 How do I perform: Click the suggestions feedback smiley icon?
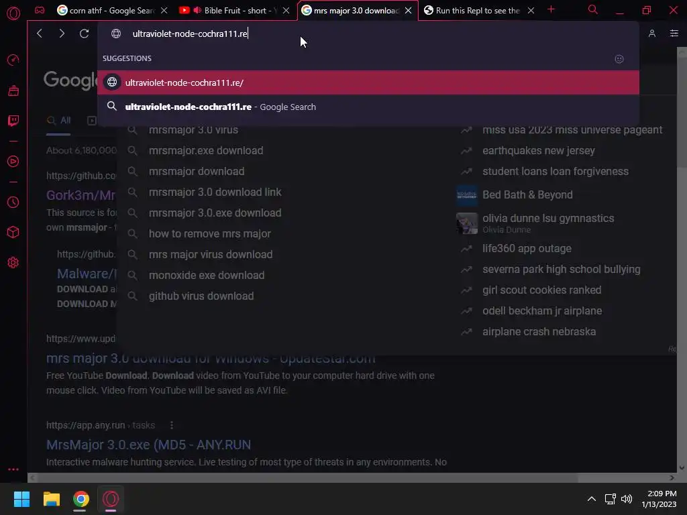coord(619,59)
